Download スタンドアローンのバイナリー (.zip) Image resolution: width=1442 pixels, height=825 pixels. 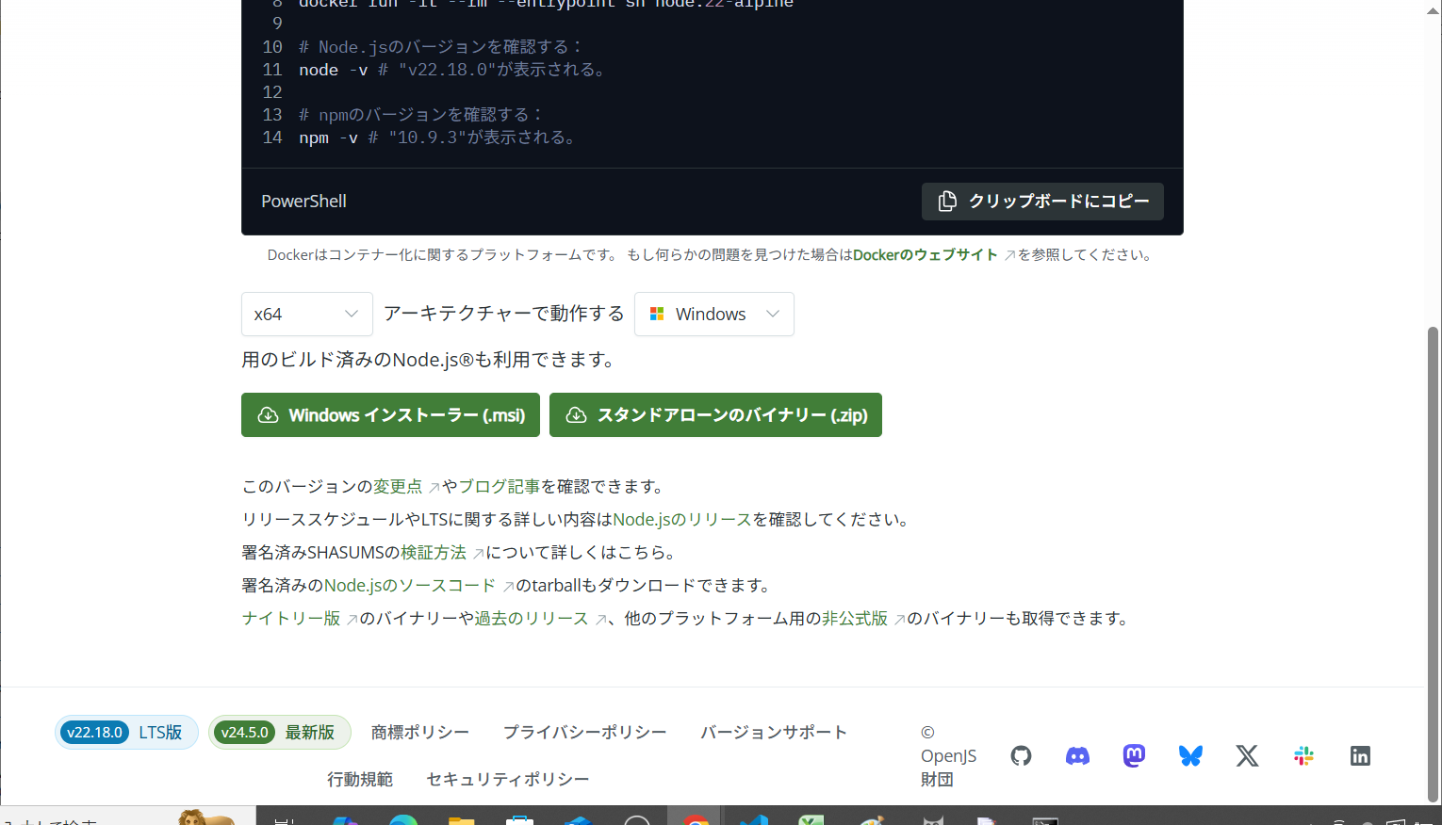pyautogui.click(x=715, y=415)
